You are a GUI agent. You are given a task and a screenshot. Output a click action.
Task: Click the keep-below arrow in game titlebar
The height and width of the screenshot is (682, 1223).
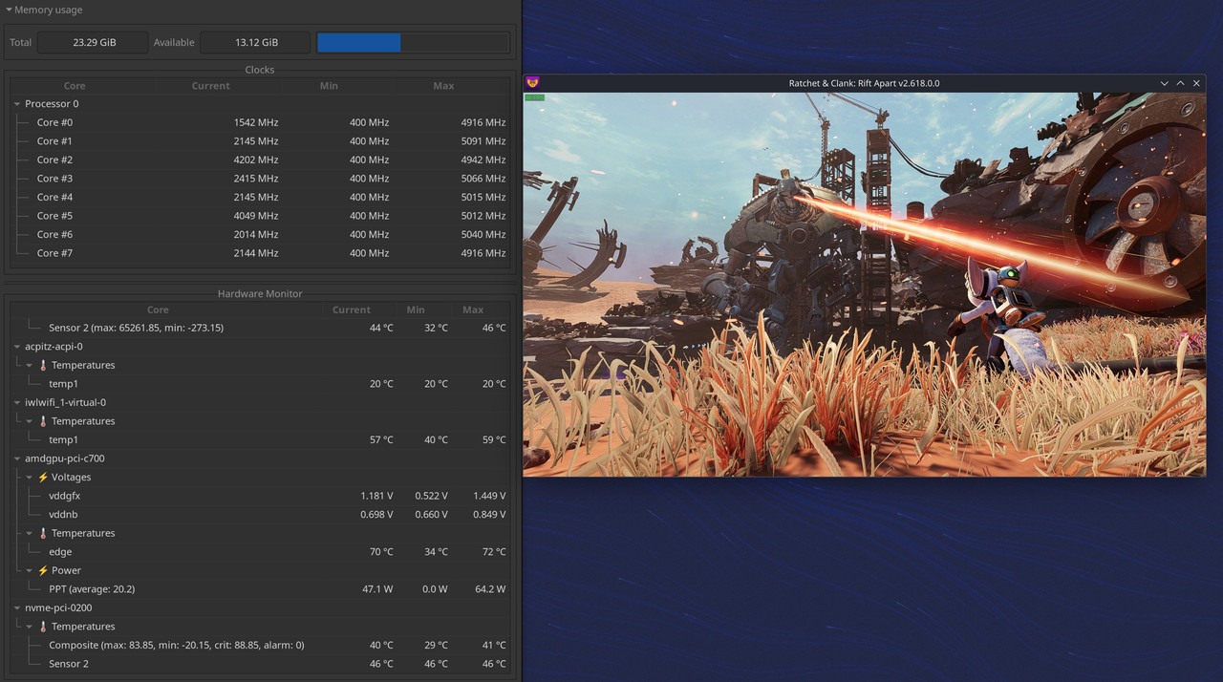[1164, 83]
